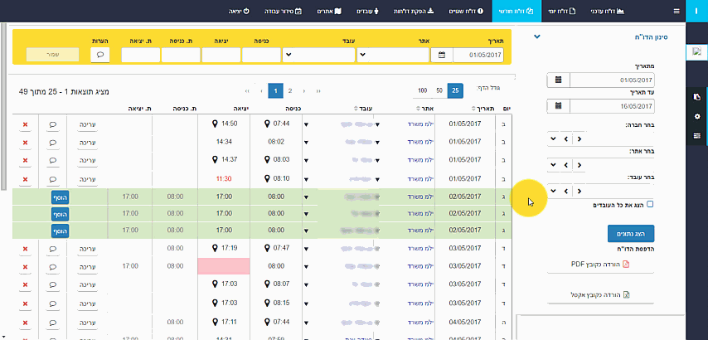This screenshot has height=340, width=708.
Task: Open calendar picker for עד תאריך field
Action: 558,106
